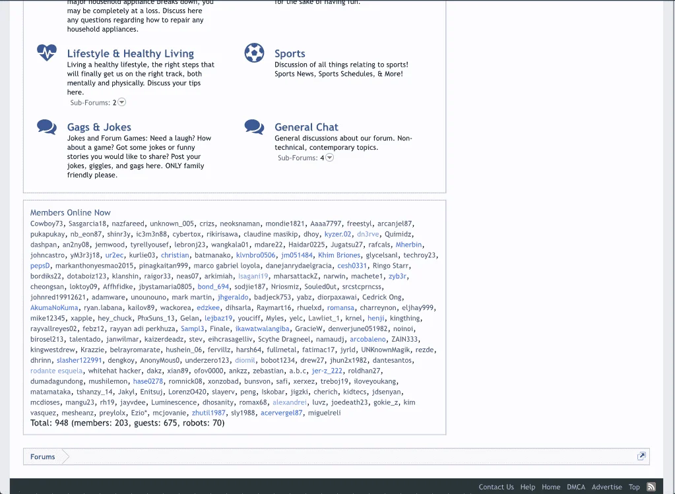675x494 pixels.
Task: Click member name whitehat hacker
Action: [115, 371]
